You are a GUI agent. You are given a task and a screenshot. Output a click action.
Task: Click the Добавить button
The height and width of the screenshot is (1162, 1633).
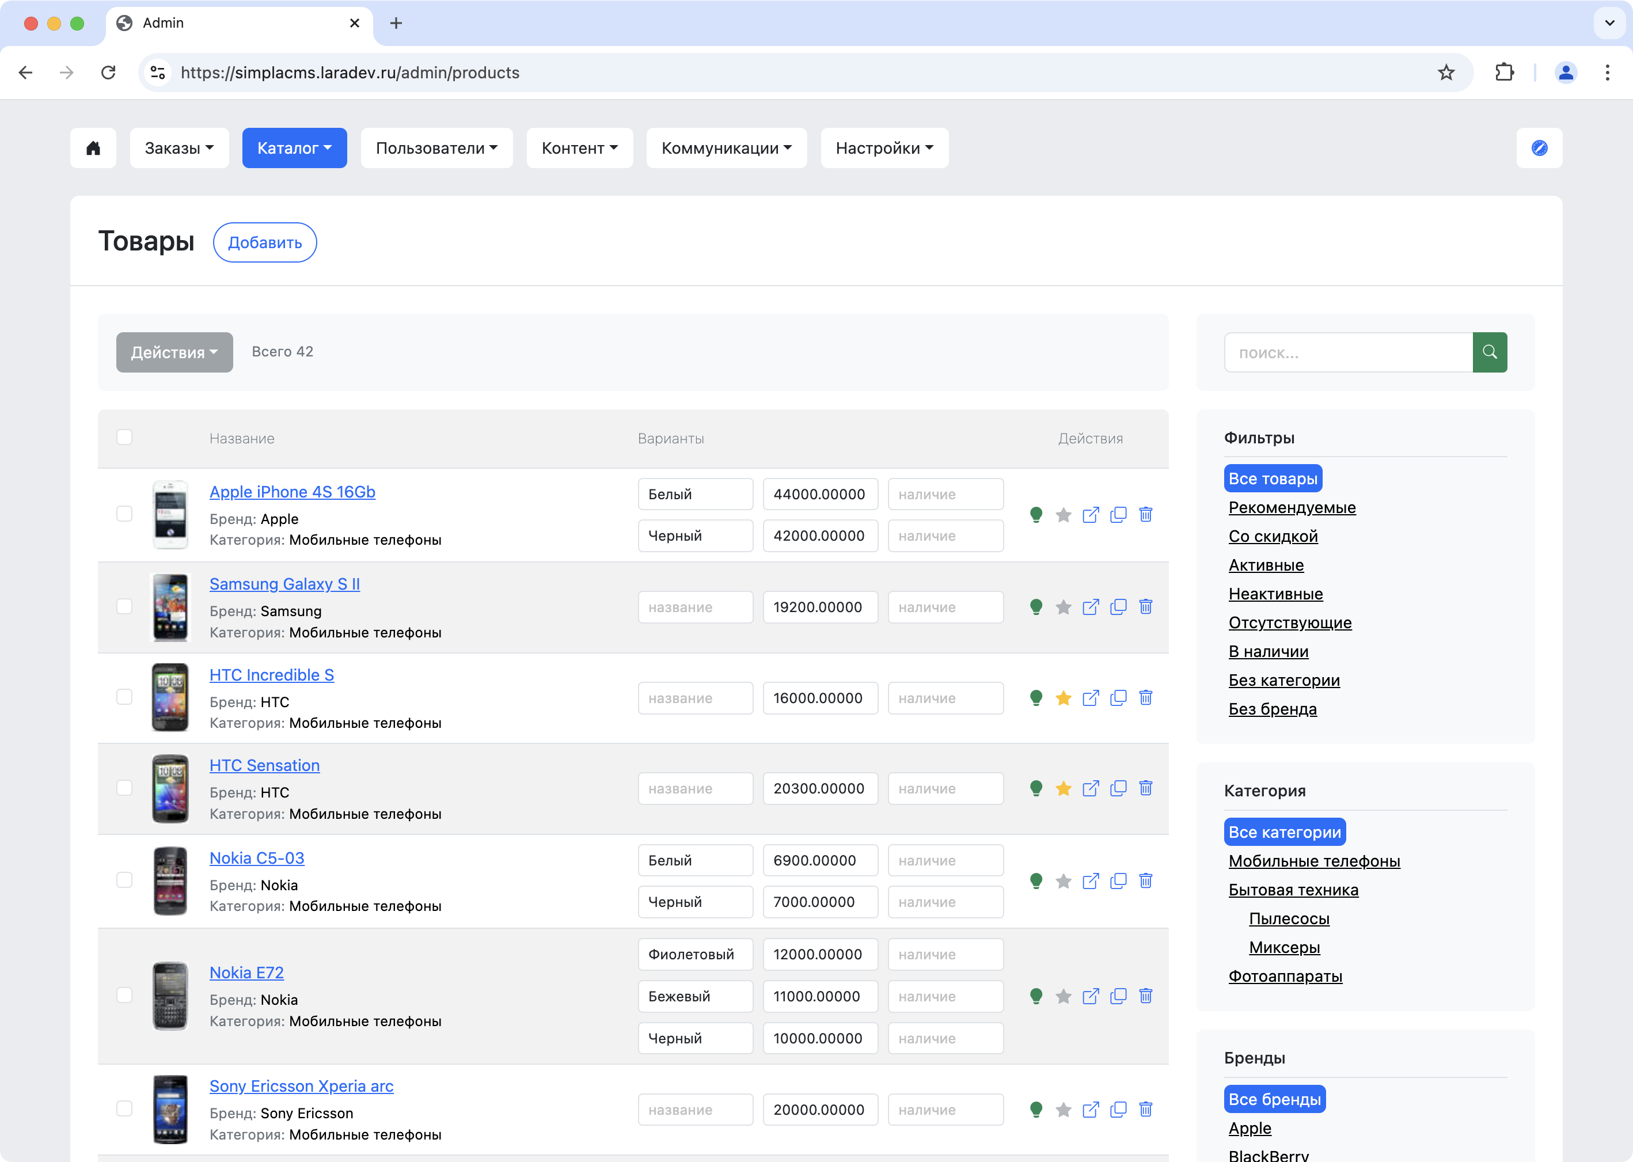click(265, 242)
